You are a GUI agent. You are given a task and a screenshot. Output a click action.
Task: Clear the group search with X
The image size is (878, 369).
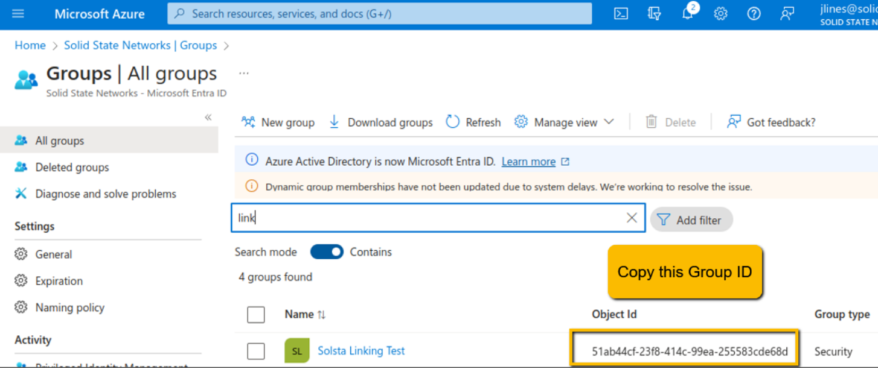632,218
